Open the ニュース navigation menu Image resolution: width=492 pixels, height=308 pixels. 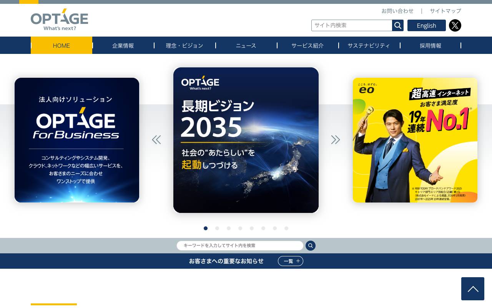click(x=246, y=45)
